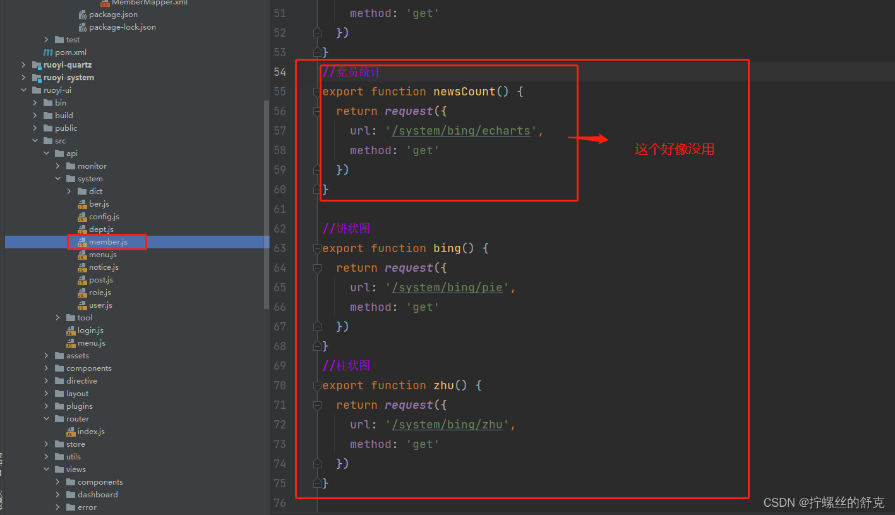The width and height of the screenshot is (895, 515).
Task: Click fold end marker at line 53
Action: tap(317, 52)
